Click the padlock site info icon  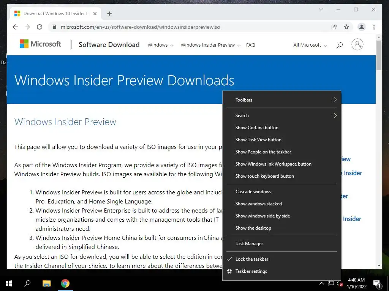55,27
